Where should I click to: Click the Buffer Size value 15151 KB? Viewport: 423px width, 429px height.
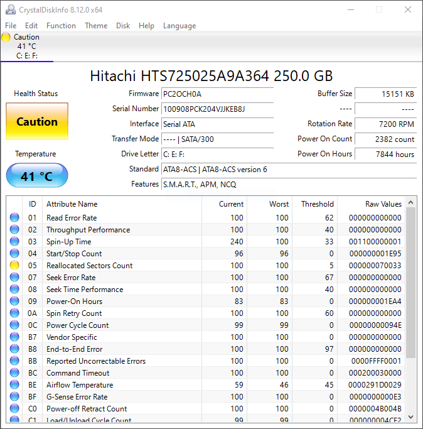coord(385,94)
